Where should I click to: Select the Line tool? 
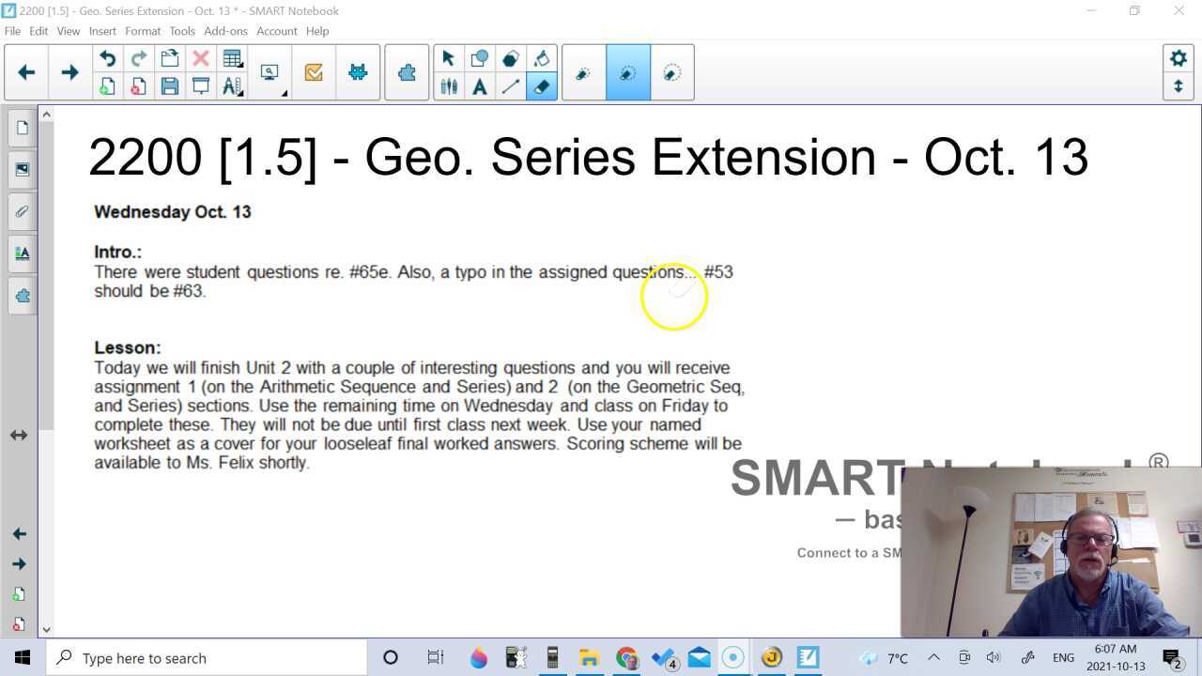click(x=510, y=86)
